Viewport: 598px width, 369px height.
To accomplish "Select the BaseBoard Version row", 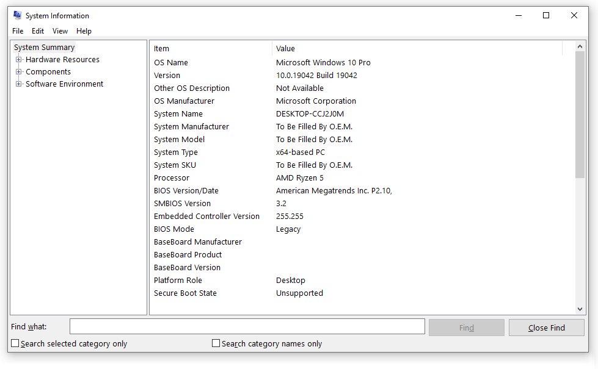I will coord(188,268).
